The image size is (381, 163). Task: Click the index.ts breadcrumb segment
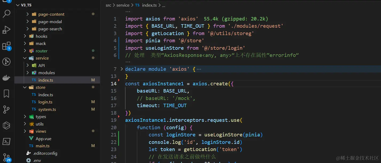point(149,5)
